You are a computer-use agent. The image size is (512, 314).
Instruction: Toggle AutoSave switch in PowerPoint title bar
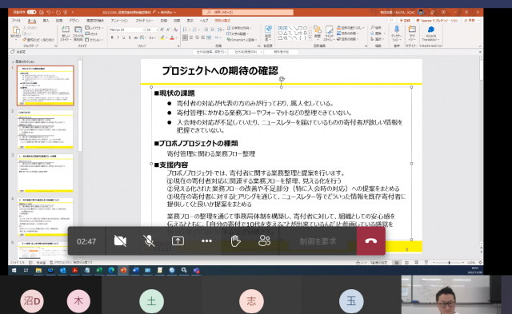point(31,12)
